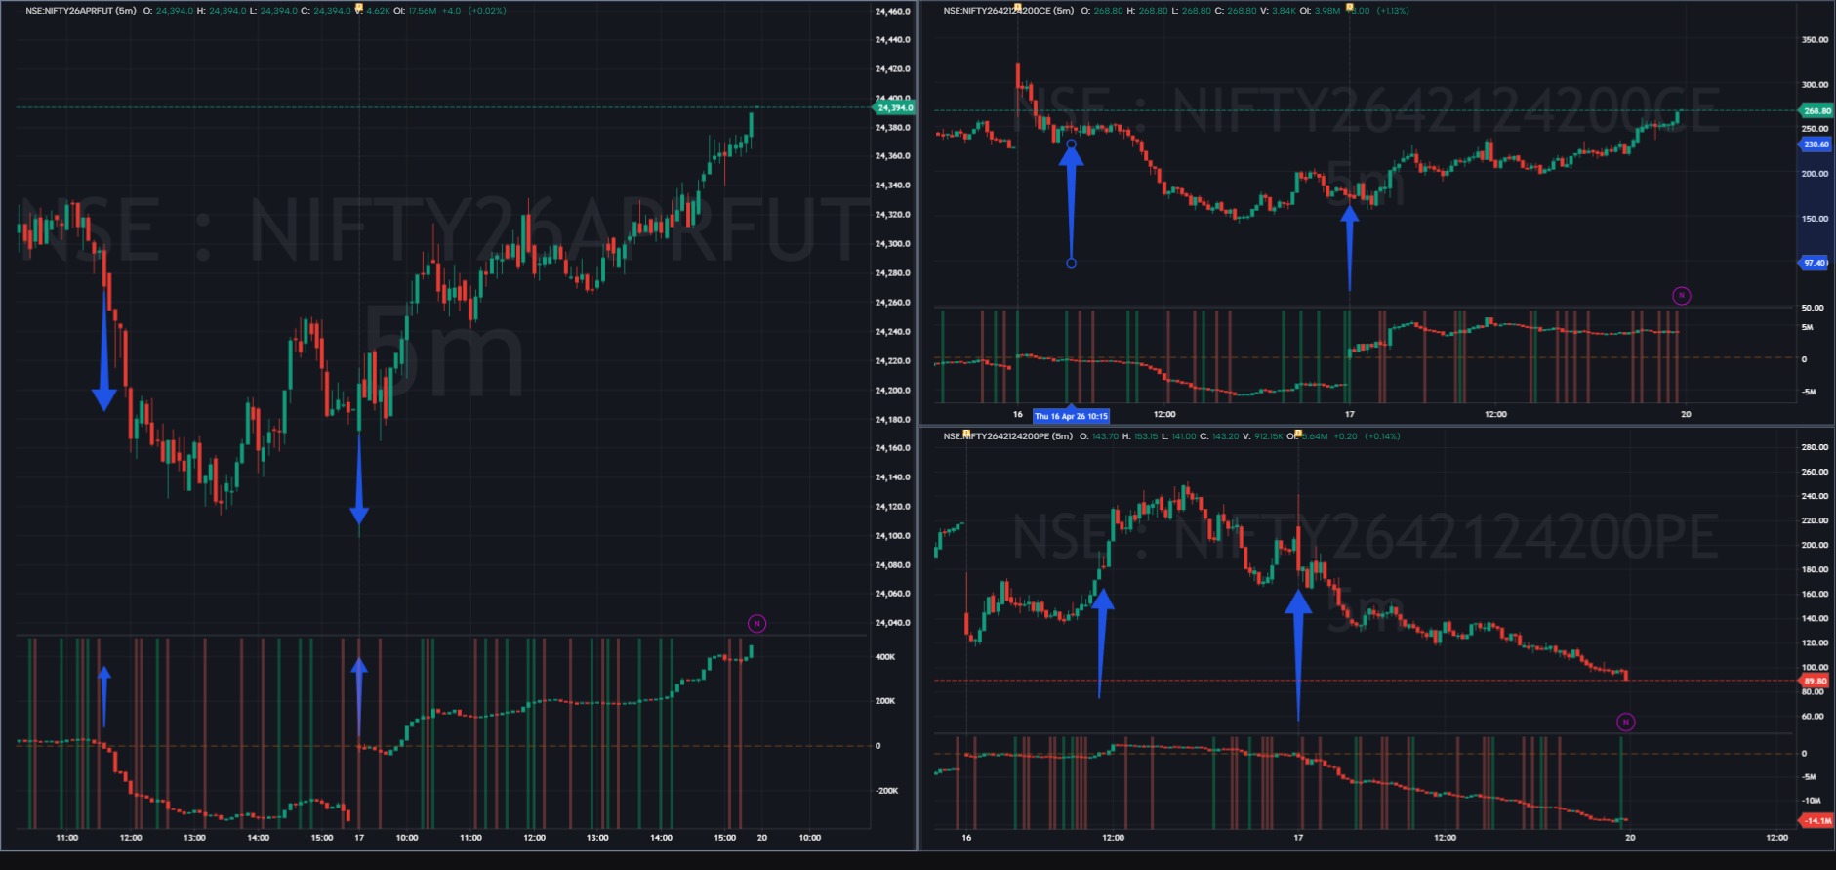The image size is (1836, 870).
Task: Click 24,040.0 on the FUT price scale
Action: coord(892,623)
